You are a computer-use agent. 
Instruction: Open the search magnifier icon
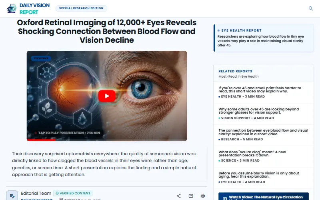(x=311, y=8)
